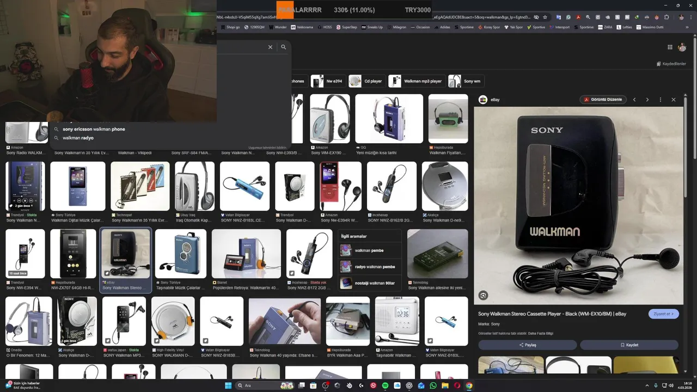Bookmark this page with the star icon
The width and height of the screenshot is (697, 392).
545,17
